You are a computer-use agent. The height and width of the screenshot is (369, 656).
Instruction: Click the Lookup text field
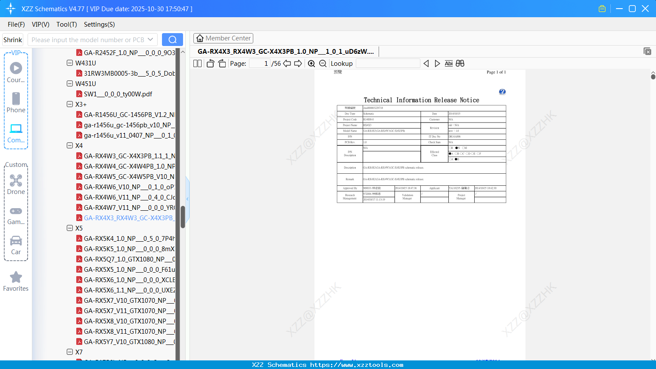pyautogui.click(x=388, y=63)
